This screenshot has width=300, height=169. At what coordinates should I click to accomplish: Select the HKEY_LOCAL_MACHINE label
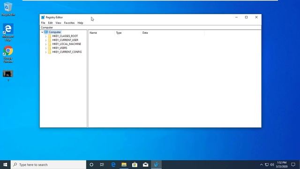tap(67, 44)
